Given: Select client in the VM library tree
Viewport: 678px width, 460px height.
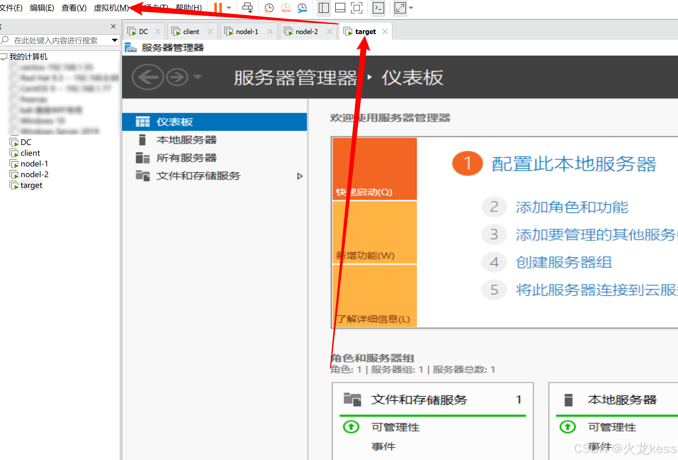Looking at the screenshot, I should pyautogui.click(x=30, y=153).
